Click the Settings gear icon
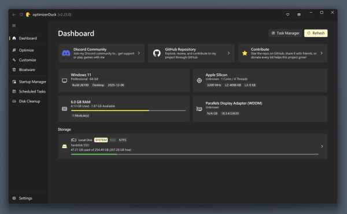Viewport: 347px width, 214px height. click(14, 198)
